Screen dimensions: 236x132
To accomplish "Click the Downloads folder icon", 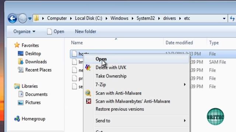I will [x=21, y=62].
